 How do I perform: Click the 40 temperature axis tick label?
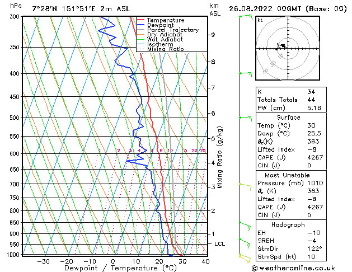point(205,261)
